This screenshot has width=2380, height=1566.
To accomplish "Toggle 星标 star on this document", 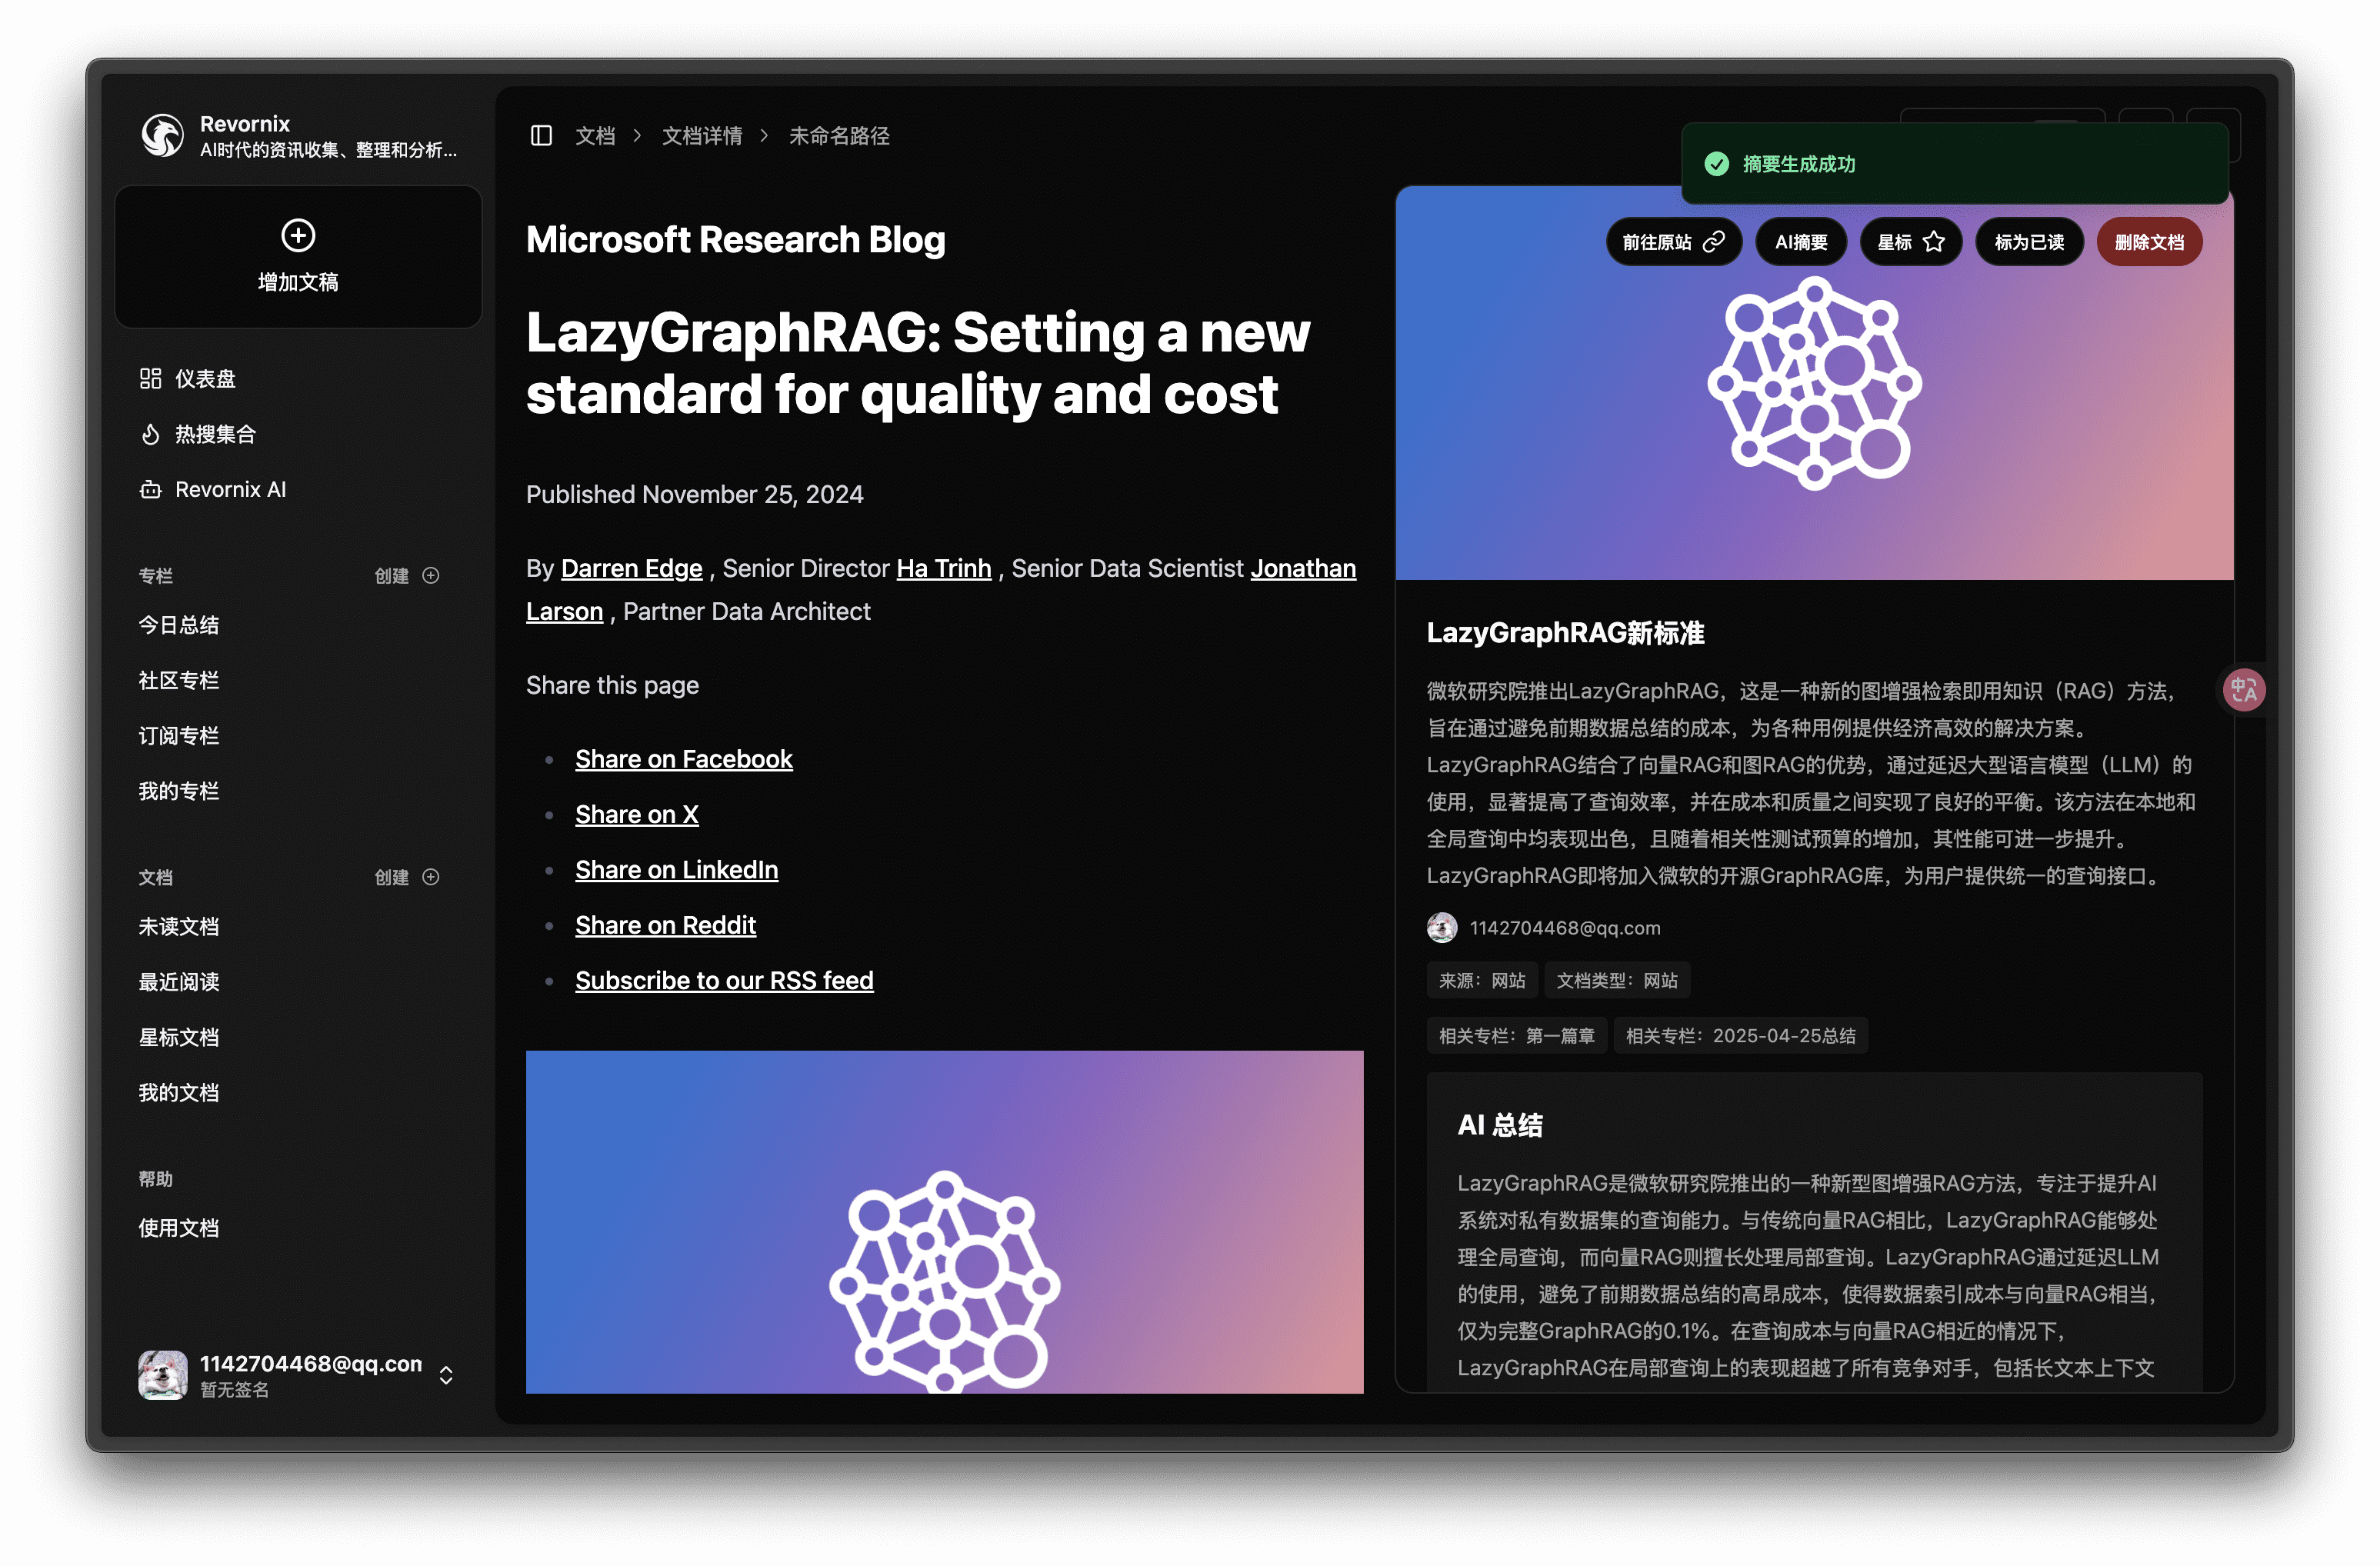I will click(x=1910, y=242).
